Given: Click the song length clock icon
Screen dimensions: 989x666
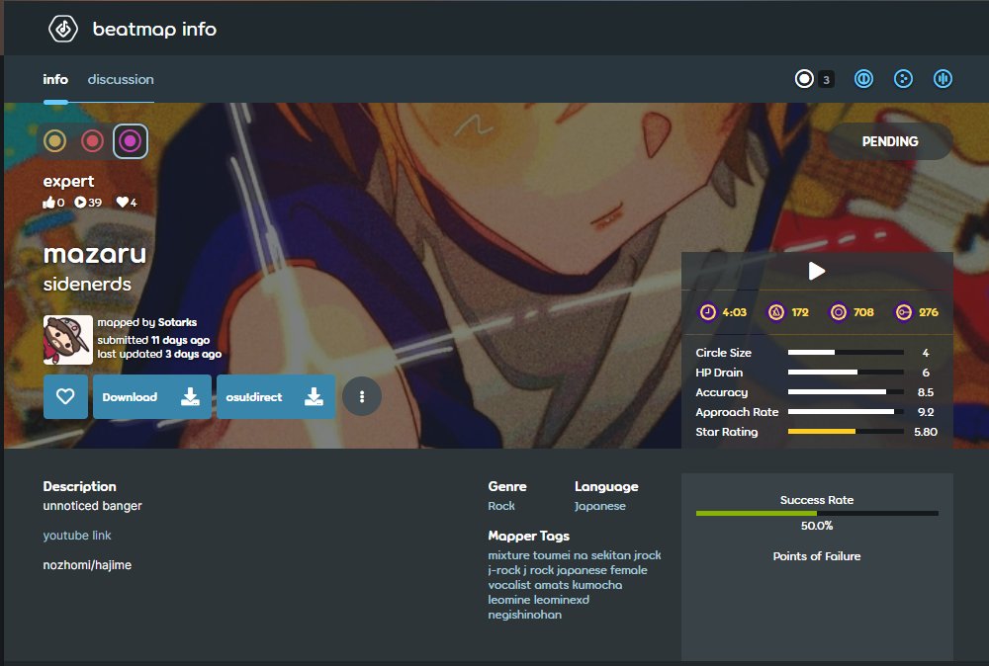Looking at the screenshot, I should pos(708,312).
